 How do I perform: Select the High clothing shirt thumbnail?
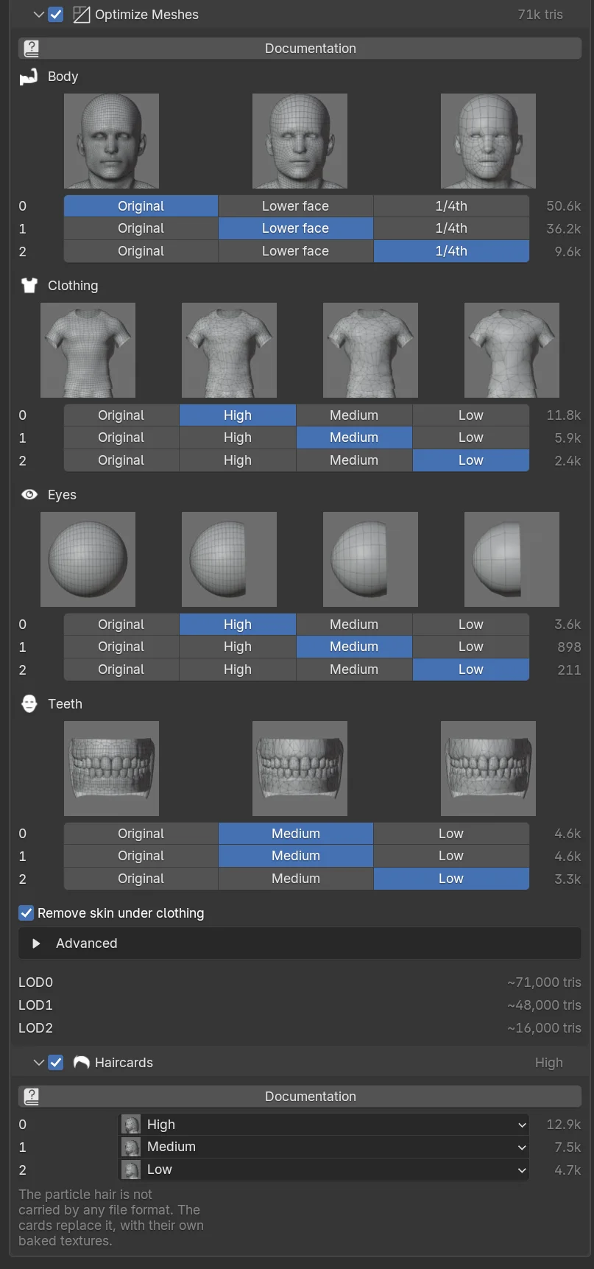pos(229,350)
